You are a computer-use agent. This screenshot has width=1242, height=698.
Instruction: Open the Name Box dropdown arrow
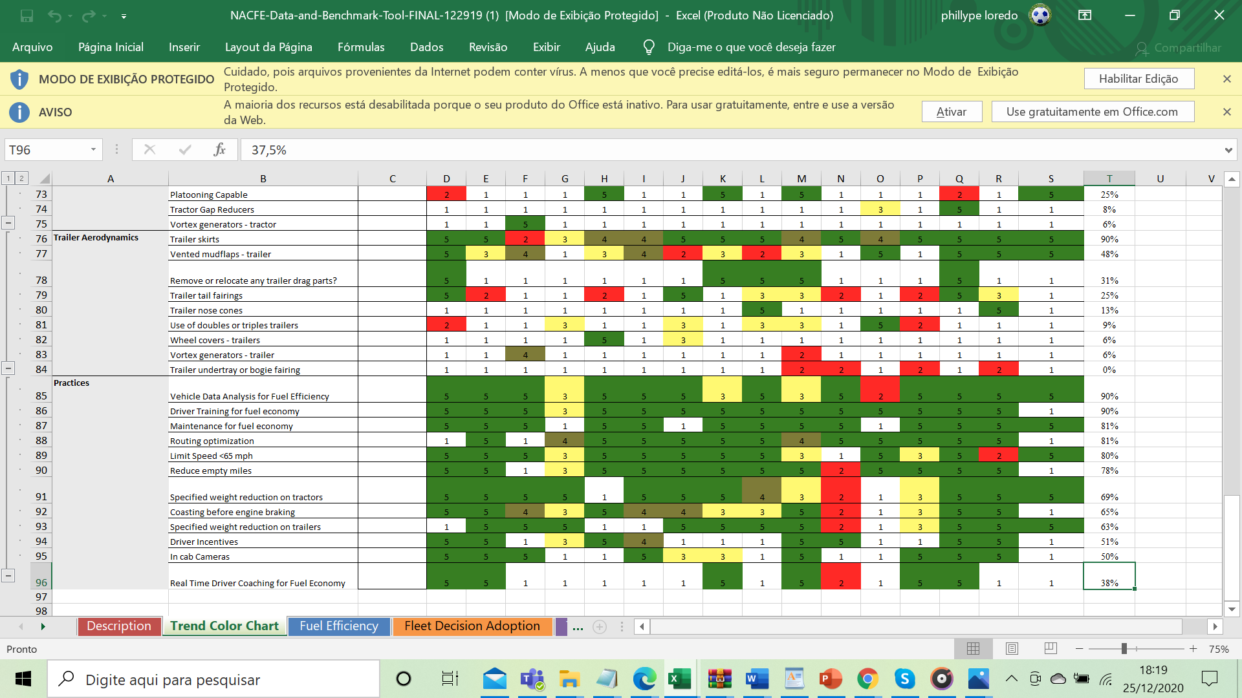tap(93, 150)
